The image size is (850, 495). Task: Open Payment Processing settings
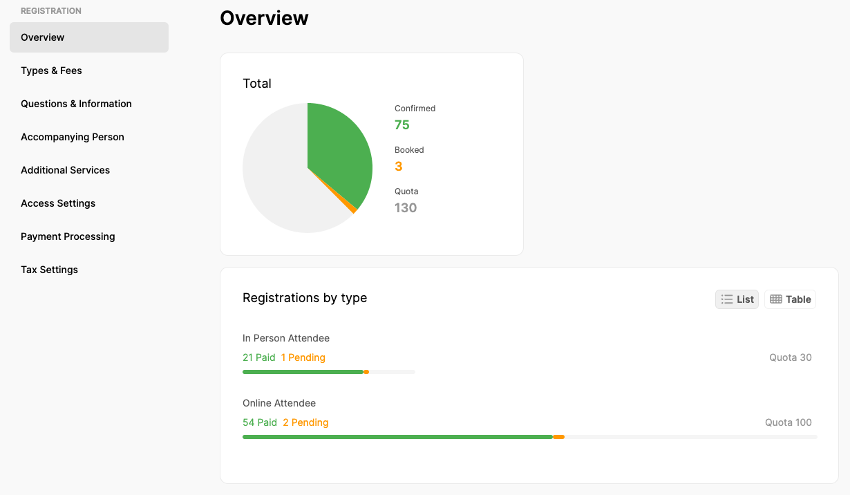pyautogui.click(x=68, y=236)
